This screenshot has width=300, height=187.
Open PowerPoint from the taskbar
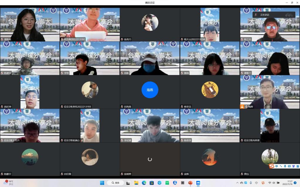point(190,183)
